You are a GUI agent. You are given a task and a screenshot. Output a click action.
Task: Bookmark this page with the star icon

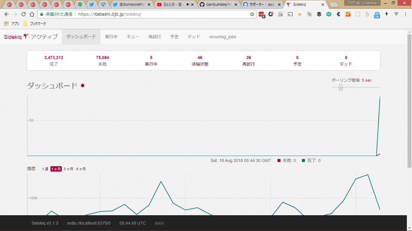click(252, 14)
